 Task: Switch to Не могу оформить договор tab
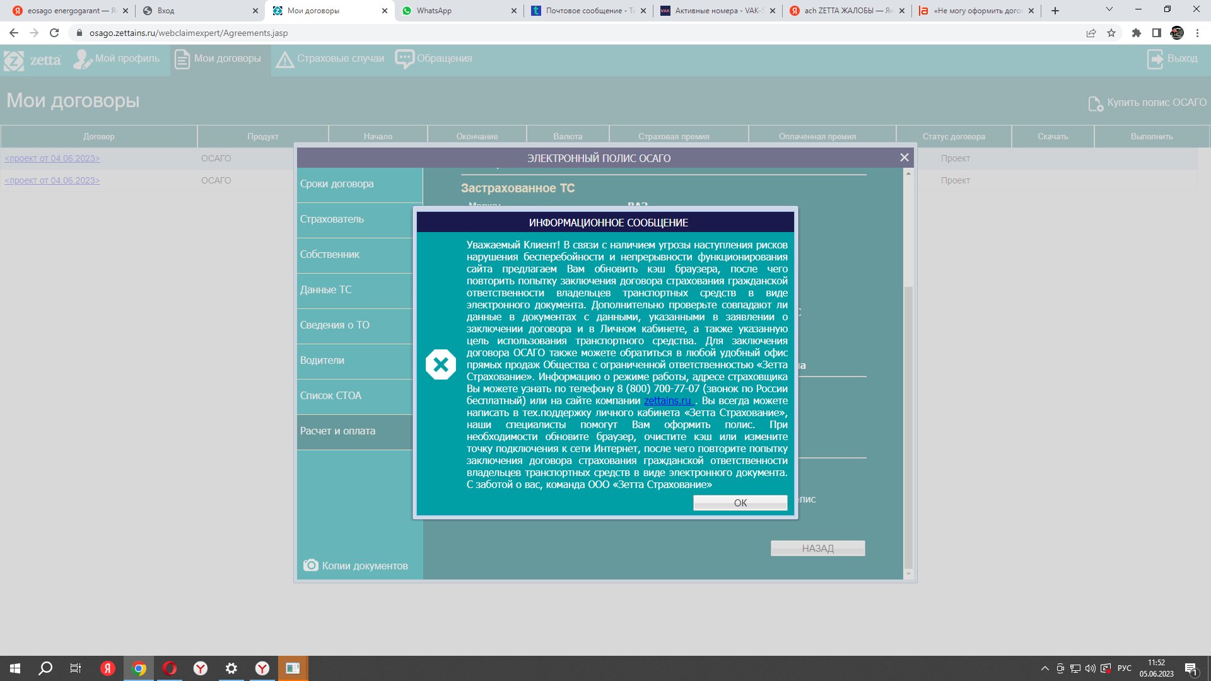point(976,11)
